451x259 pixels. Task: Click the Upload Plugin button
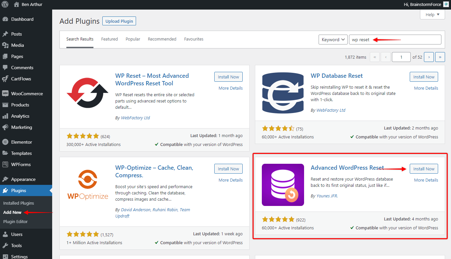click(119, 21)
